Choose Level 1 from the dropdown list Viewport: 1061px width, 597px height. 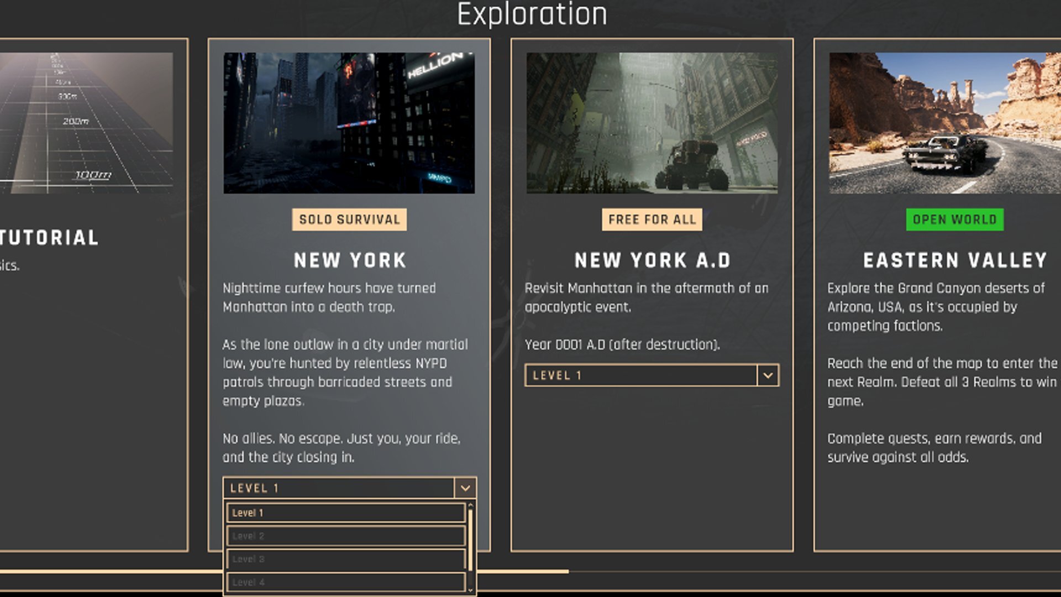pos(345,513)
